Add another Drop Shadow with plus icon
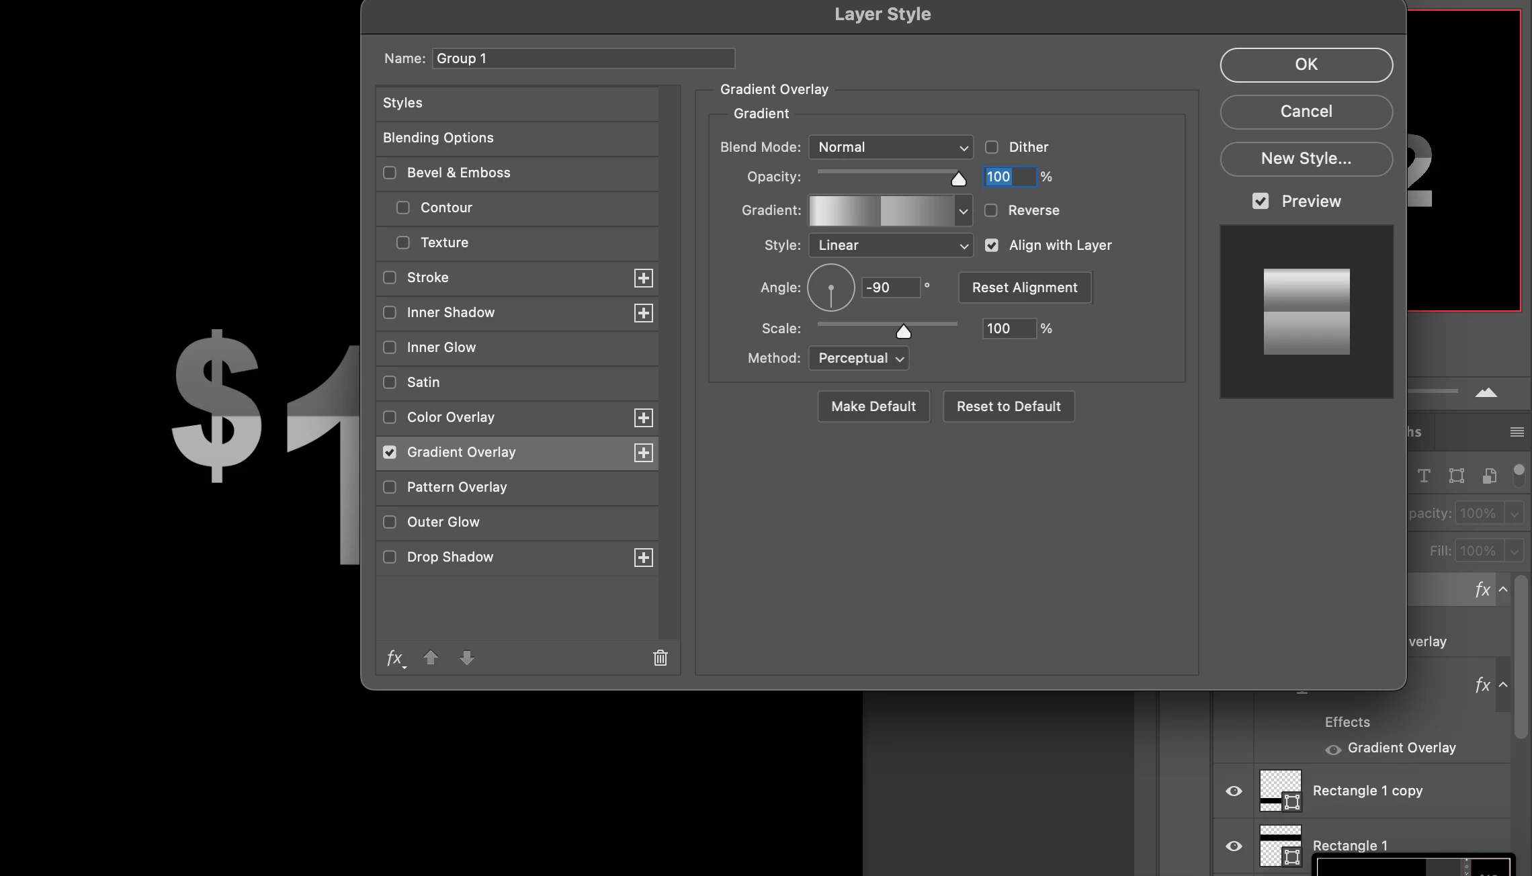Screen dimensions: 1532x876 tap(643, 558)
